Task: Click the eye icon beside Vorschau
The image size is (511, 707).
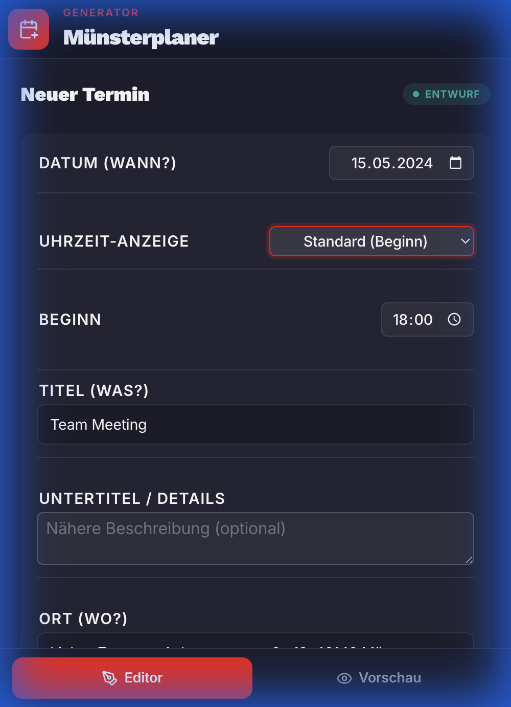Action: [344, 678]
